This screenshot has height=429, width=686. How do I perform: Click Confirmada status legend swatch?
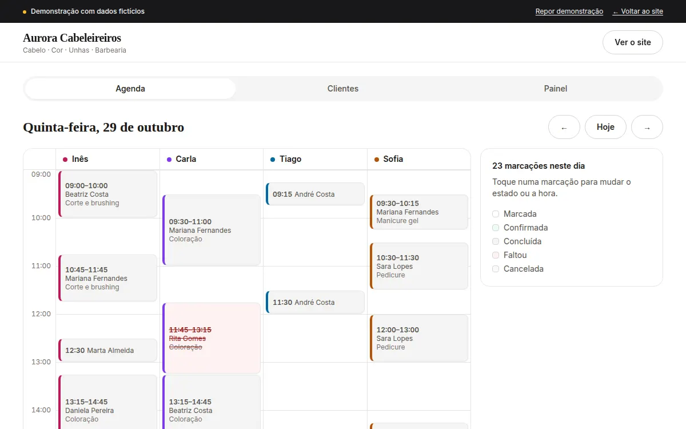tap(496, 228)
